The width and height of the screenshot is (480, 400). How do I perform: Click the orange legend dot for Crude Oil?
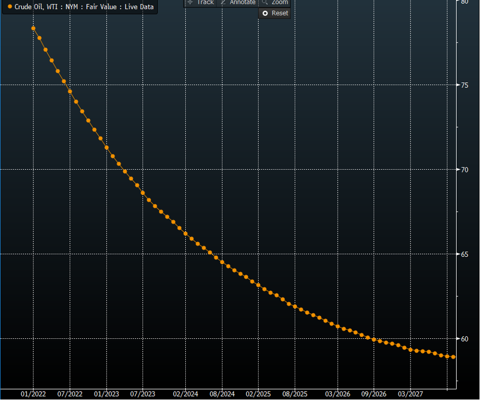(10, 6)
